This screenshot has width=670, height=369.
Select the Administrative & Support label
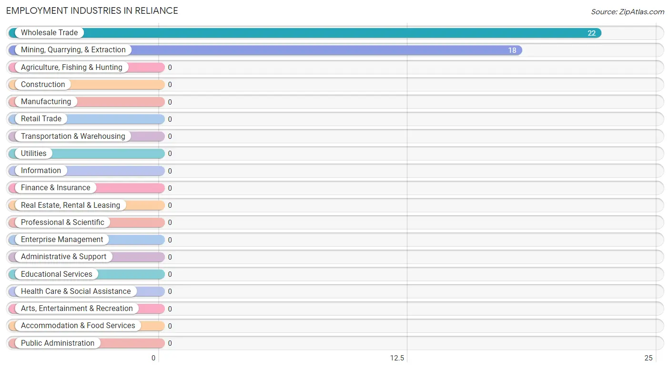[x=63, y=257]
